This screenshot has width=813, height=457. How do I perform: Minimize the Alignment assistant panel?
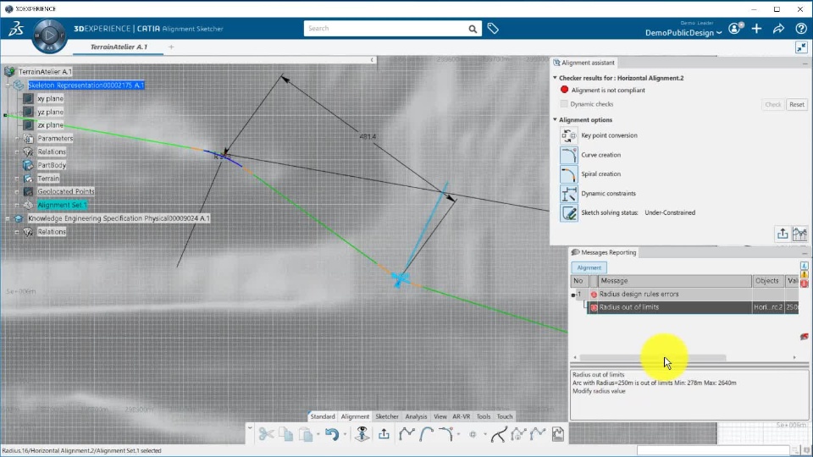coord(805,63)
